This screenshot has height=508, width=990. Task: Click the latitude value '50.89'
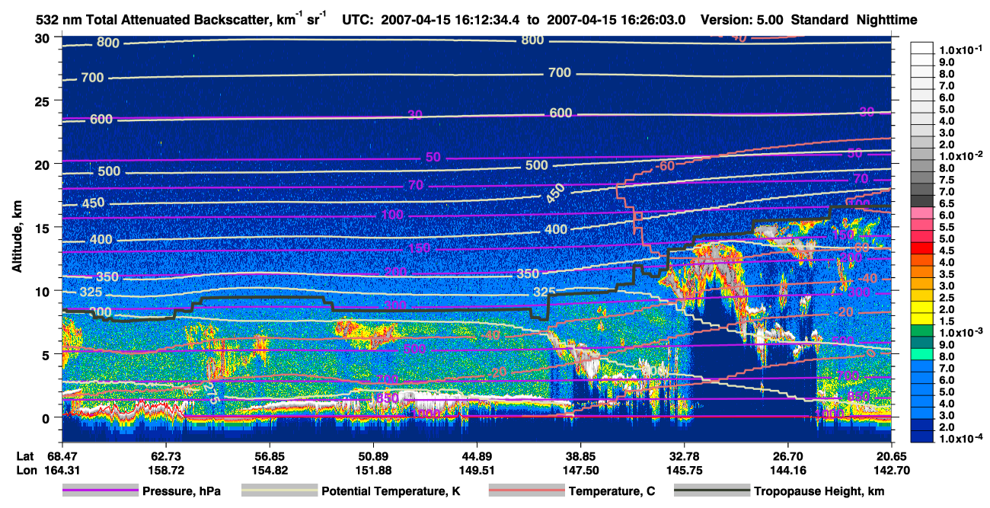[x=373, y=455]
